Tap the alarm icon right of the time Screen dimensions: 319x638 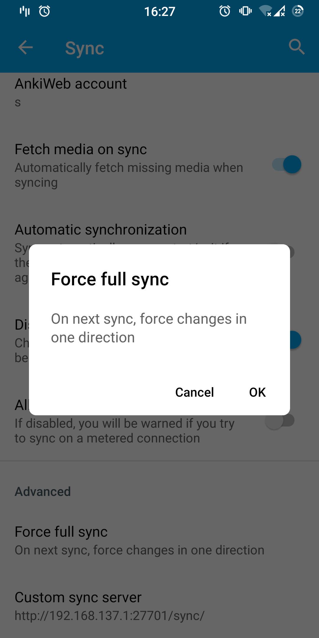click(x=225, y=11)
